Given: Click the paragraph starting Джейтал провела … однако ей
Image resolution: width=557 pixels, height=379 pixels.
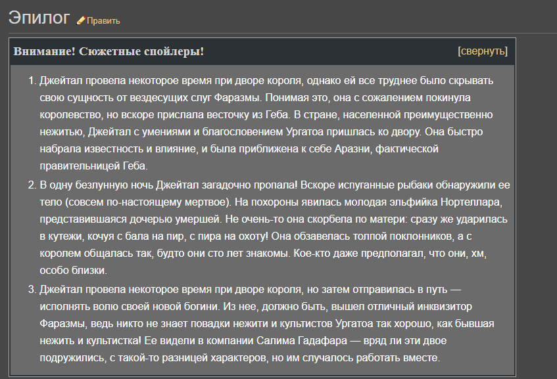Looking at the screenshot, I should click(266, 123).
